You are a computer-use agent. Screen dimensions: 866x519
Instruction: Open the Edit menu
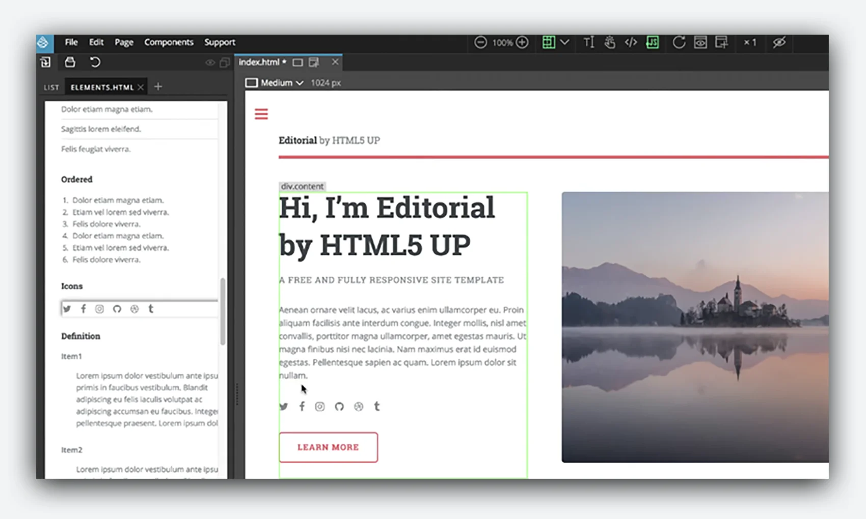tap(96, 42)
